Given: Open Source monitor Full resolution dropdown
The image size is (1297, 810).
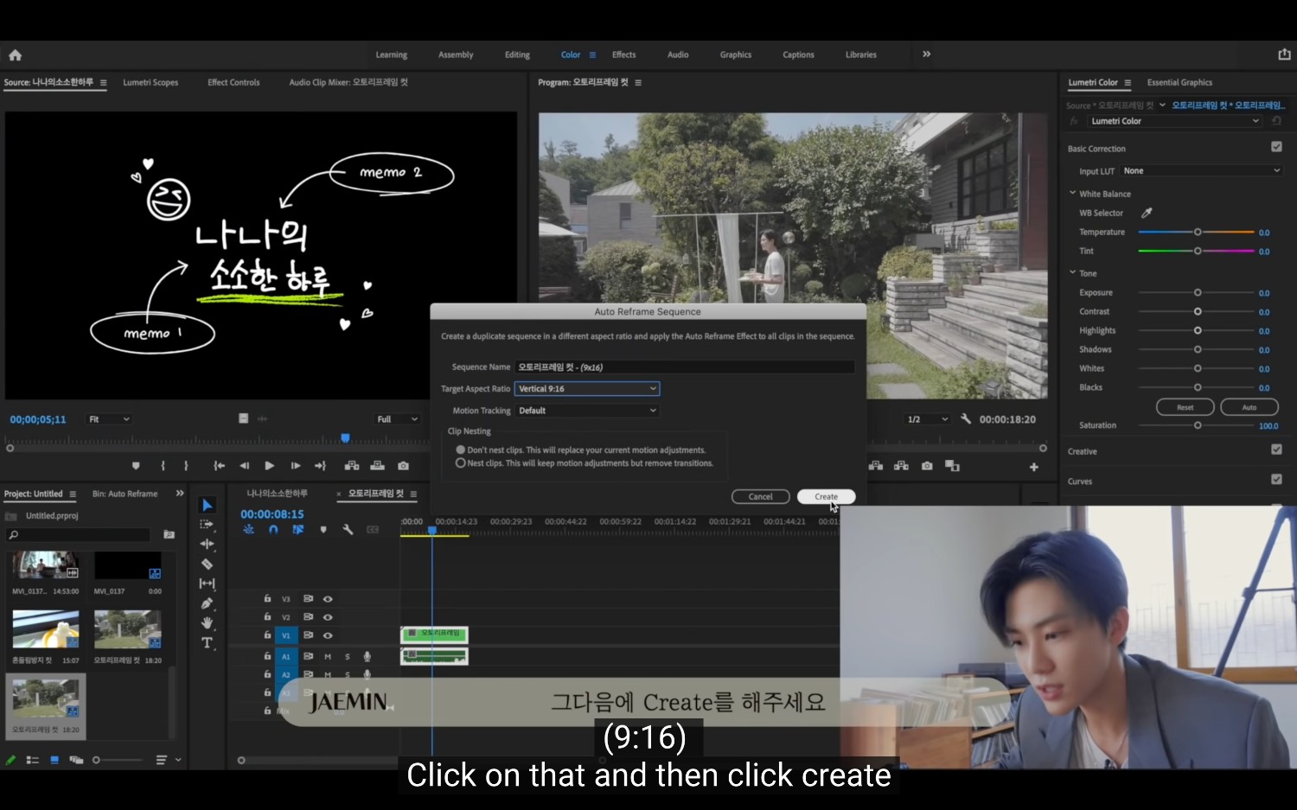Looking at the screenshot, I should 397,419.
